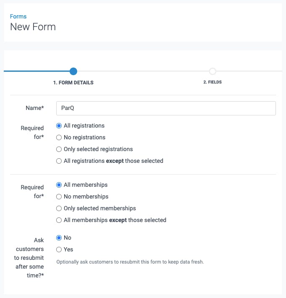This screenshot has height=298, width=286.
Task: Select the All memberships radio option
Action: point(59,185)
